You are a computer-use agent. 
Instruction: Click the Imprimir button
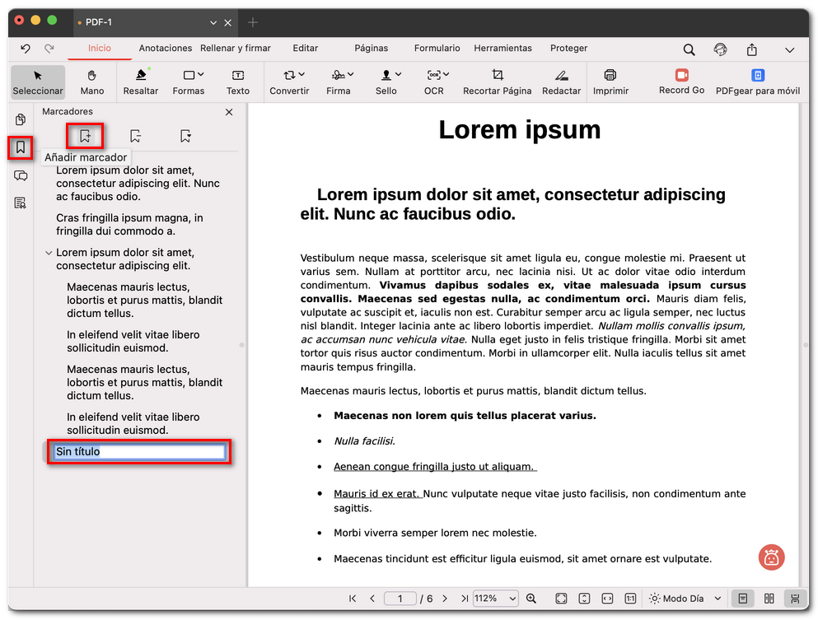[x=610, y=82]
